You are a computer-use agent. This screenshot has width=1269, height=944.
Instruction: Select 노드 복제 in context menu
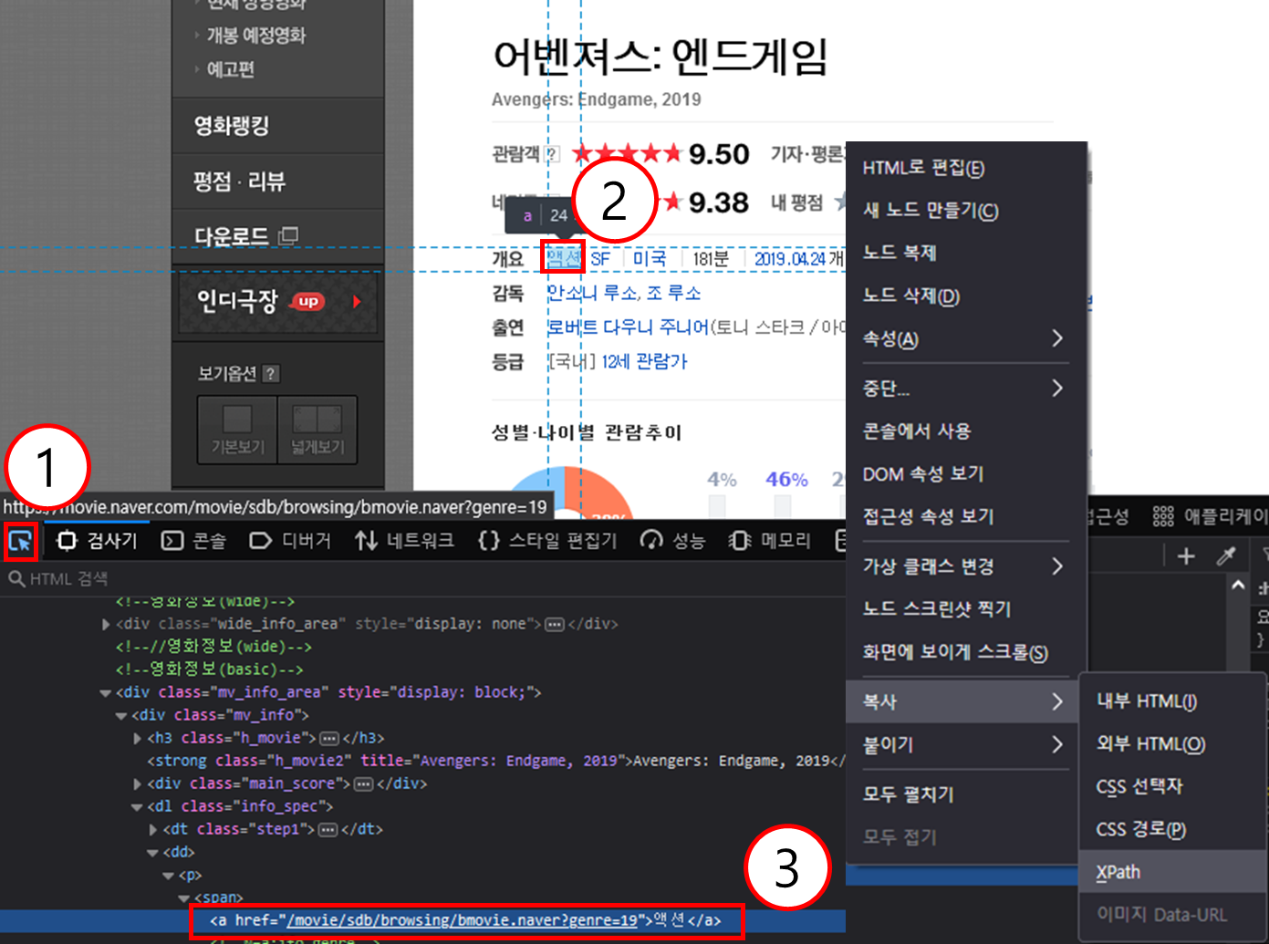click(x=967, y=253)
